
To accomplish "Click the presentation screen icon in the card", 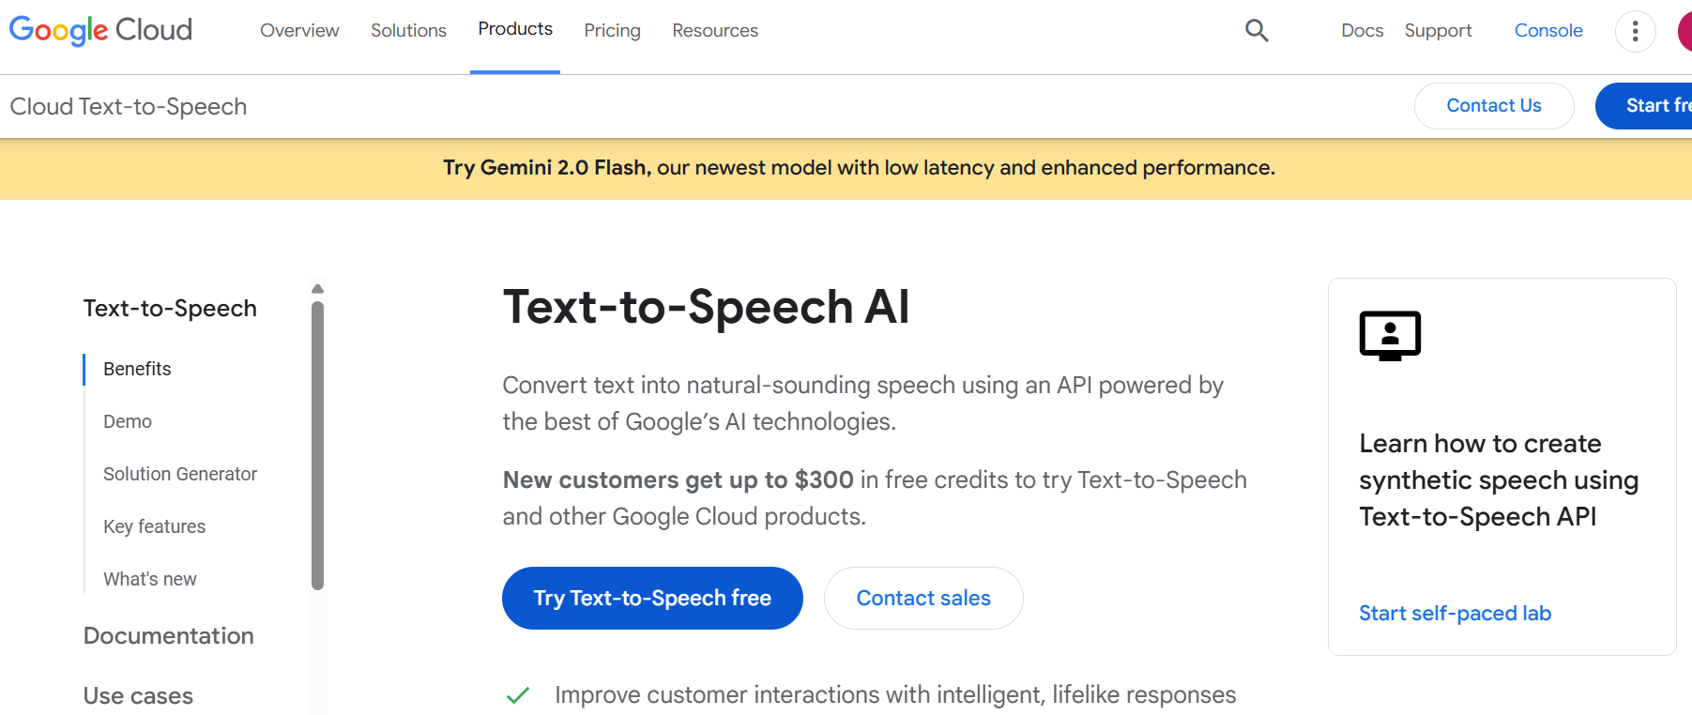I will pyautogui.click(x=1390, y=335).
